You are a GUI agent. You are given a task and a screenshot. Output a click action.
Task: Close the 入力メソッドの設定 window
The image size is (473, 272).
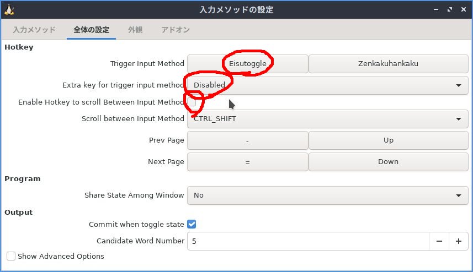464,9
